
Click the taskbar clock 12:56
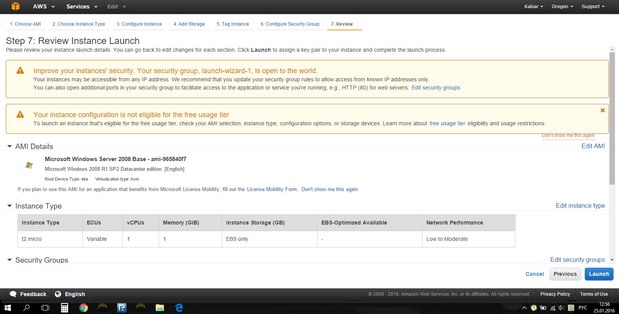[x=604, y=304]
